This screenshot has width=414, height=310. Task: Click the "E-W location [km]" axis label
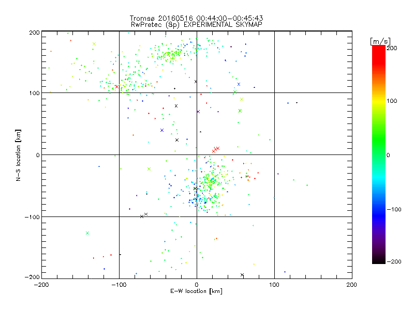tap(196, 291)
